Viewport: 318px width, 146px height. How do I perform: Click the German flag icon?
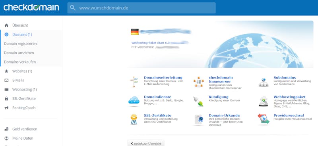click(135, 32)
